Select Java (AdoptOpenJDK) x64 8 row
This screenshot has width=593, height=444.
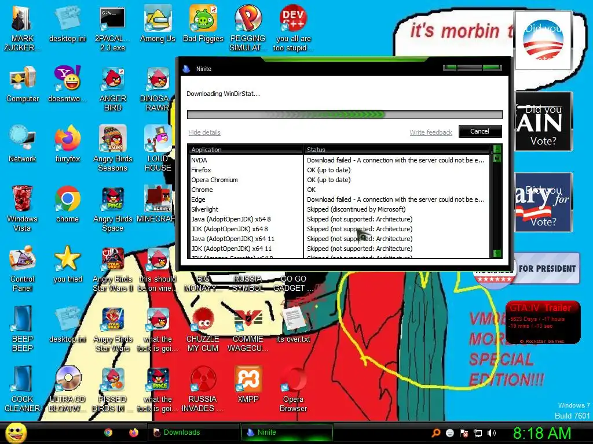338,219
